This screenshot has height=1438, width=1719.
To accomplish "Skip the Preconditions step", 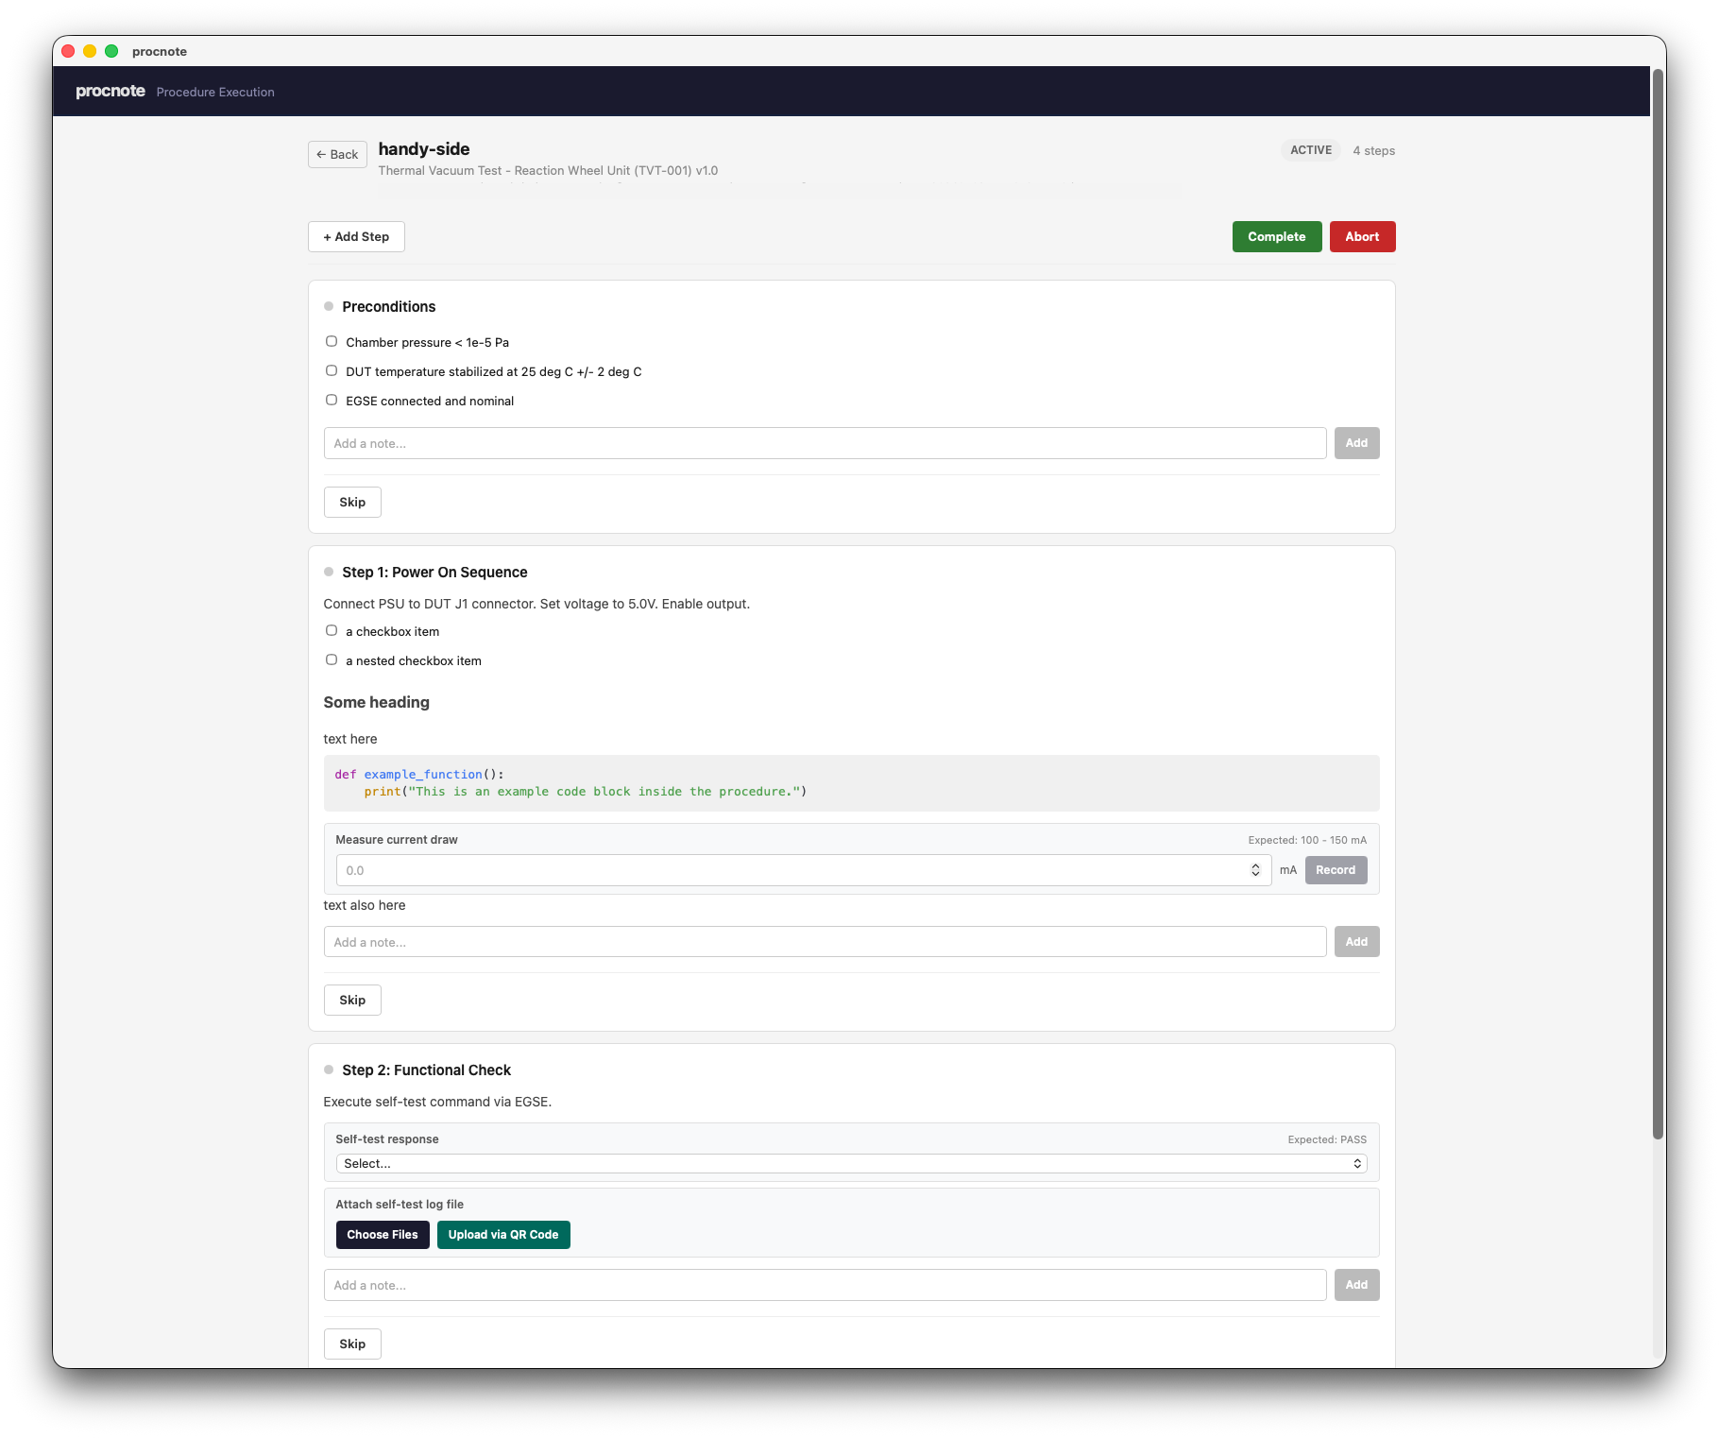I will coord(352,502).
